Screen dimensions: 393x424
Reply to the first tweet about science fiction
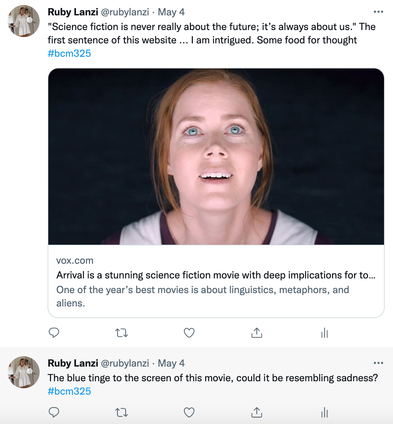coord(54,333)
